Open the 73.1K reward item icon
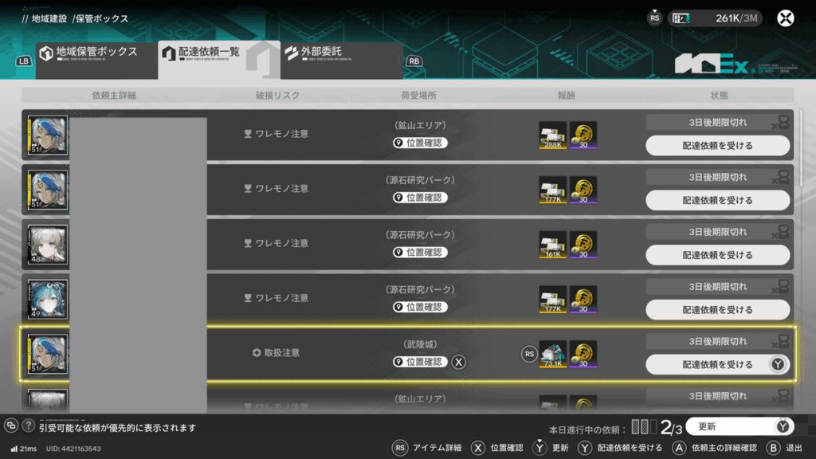 tap(553, 355)
